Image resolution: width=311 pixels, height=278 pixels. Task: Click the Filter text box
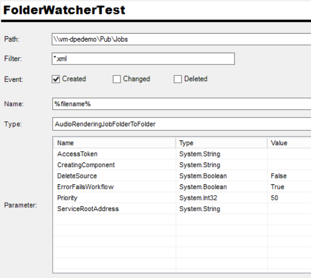coord(143,59)
